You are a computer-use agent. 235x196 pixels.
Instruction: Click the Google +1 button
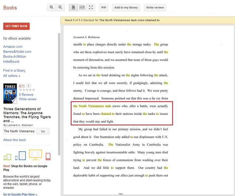[22, 86]
